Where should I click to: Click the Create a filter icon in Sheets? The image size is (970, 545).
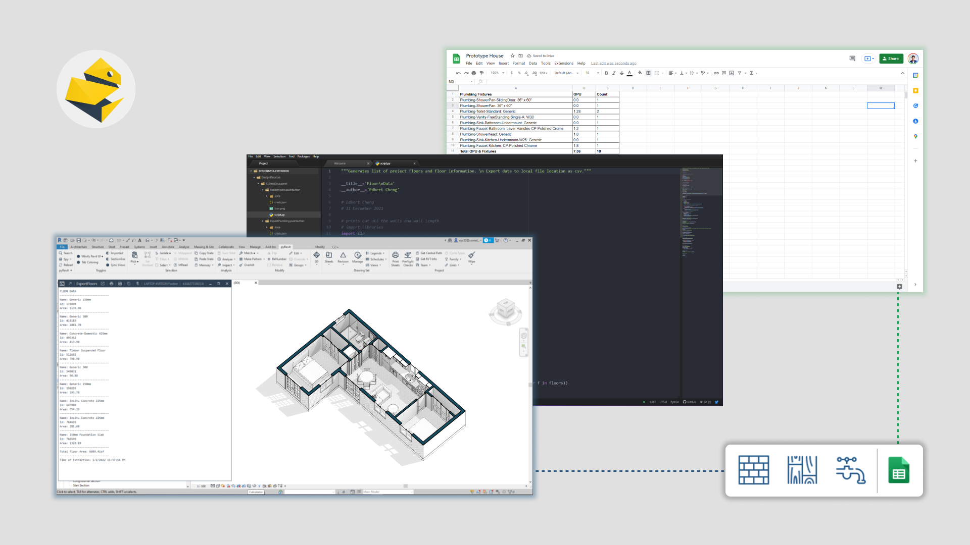(x=740, y=73)
